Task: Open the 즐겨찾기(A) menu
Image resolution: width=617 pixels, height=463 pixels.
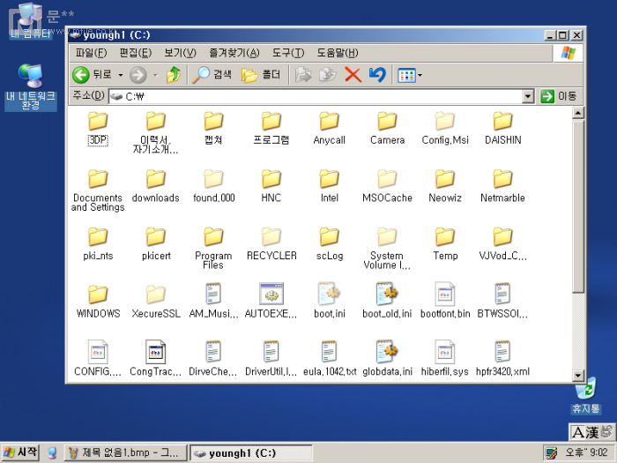Action: point(234,53)
